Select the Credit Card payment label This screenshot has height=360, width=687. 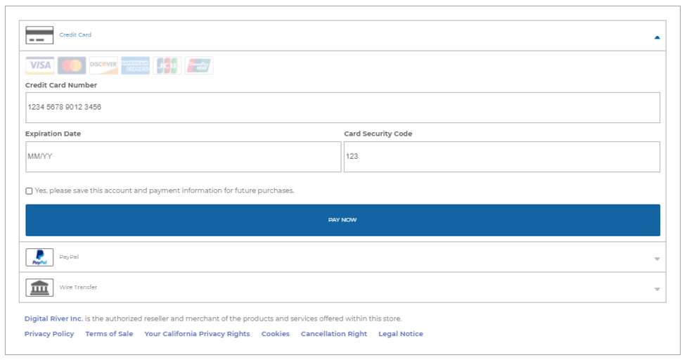click(75, 34)
